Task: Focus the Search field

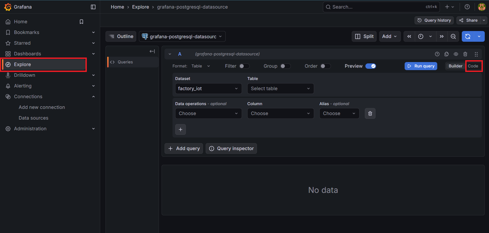Action: [x=381, y=7]
